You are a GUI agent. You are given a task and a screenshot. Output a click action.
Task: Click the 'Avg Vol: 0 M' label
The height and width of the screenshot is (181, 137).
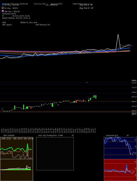coord(86,5)
